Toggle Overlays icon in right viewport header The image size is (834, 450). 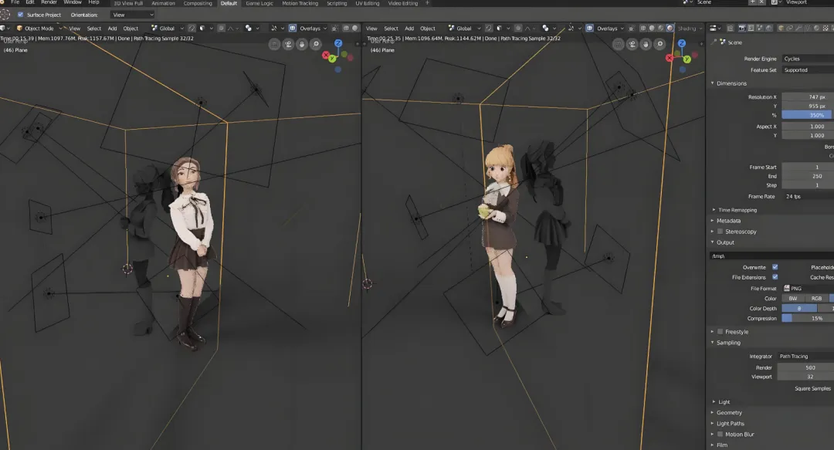pyautogui.click(x=589, y=29)
